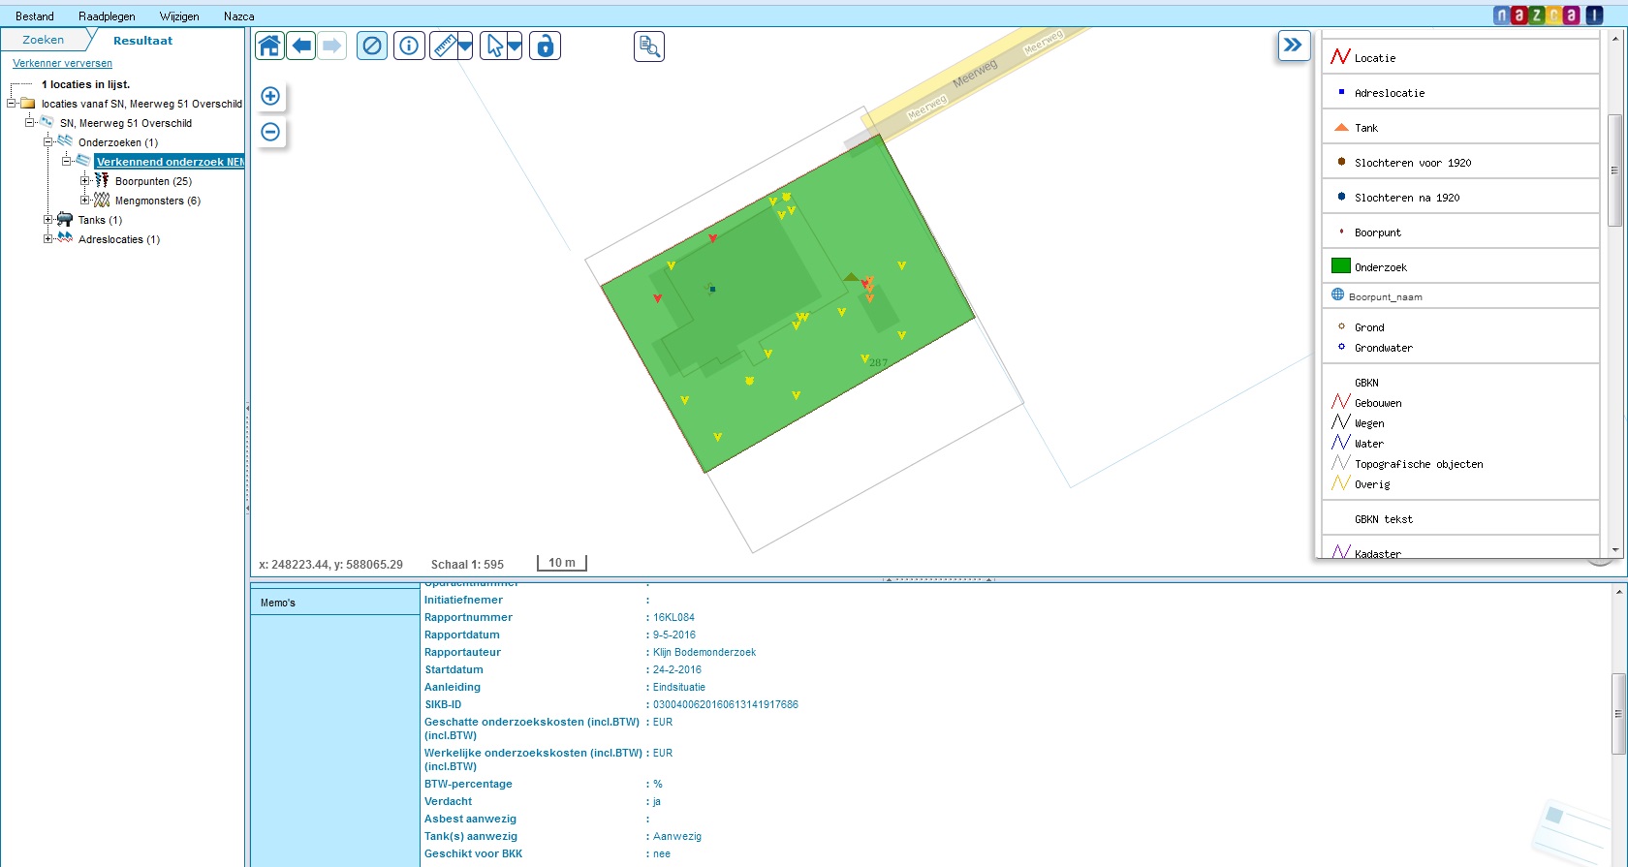Zoom out on the map
Viewport: 1628px width, 867px height.
270,132
